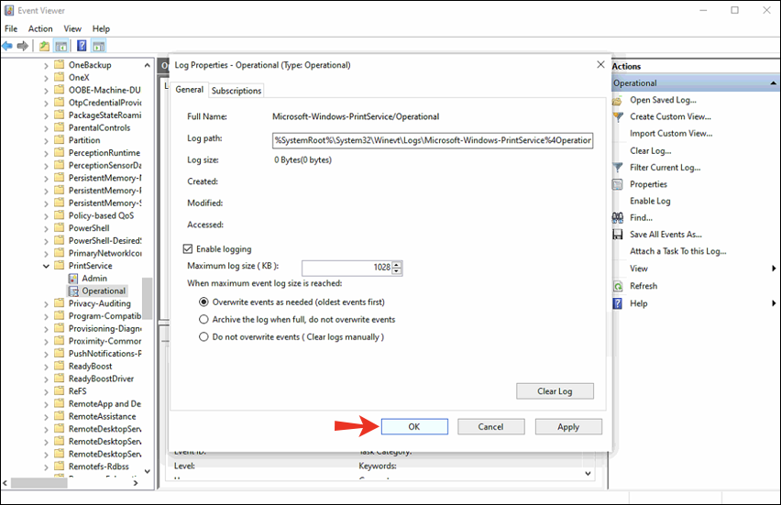The height and width of the screenshot is (505, 781).
Task: Uncheck the Enable logging checkbox
Action: 188,249
